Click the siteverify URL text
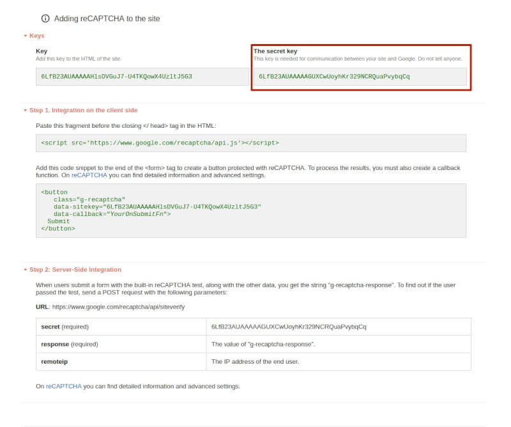This screenshot has width=511, height=427. [118, 307]
